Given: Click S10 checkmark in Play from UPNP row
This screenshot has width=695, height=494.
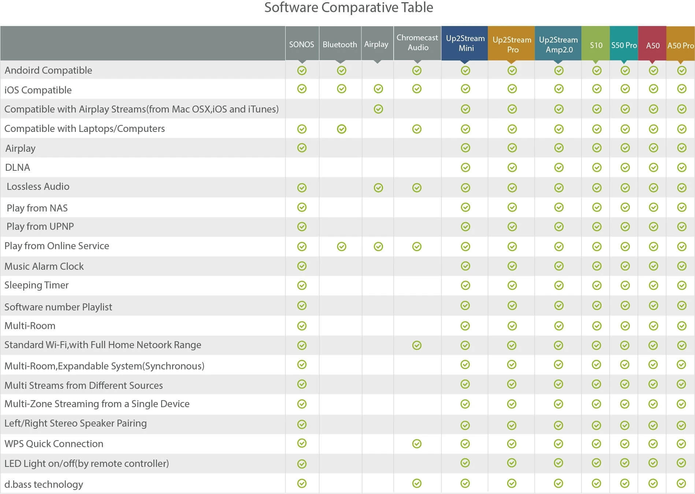Looking at the screenshot, I should click(597, 226).
